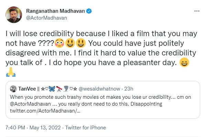Open the @ActorMadhavan handle beneath the name
This screenshot has height=137, width=205.
click(x=46, y=18)
